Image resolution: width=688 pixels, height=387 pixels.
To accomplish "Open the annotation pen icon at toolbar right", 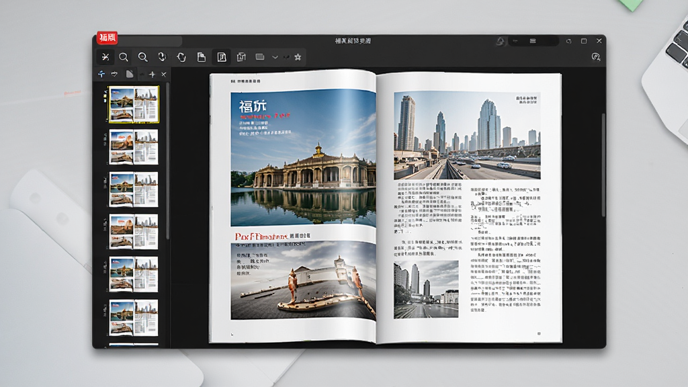I will click(x=595, y=57).
